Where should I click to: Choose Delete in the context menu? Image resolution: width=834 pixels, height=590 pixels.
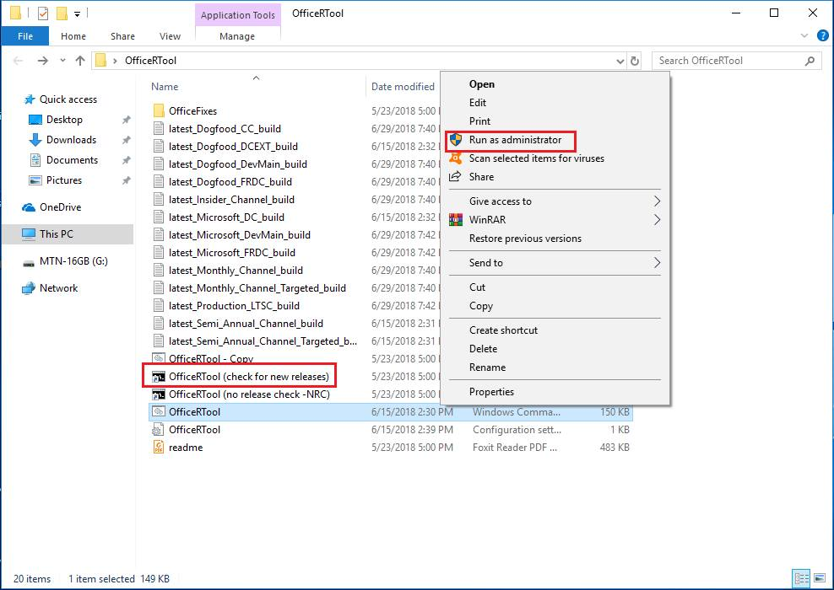(x=483, y=349)
